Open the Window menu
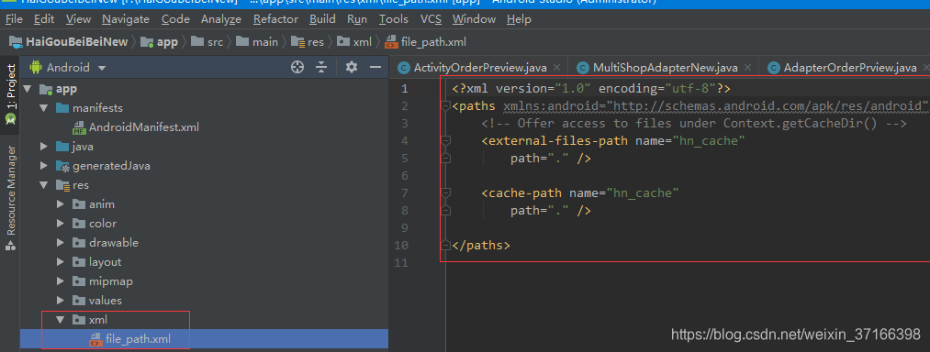Viewport: 930px width, 352px height. pos(474,19)
